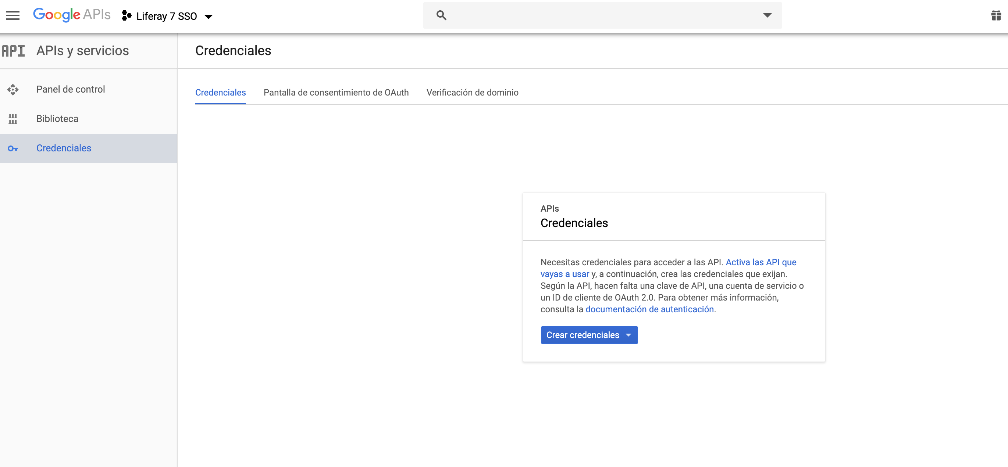Expand the search bar dropdown arrow
Image resolution: width=1008 pixels, height=467 pixels.
pos(767,15)
